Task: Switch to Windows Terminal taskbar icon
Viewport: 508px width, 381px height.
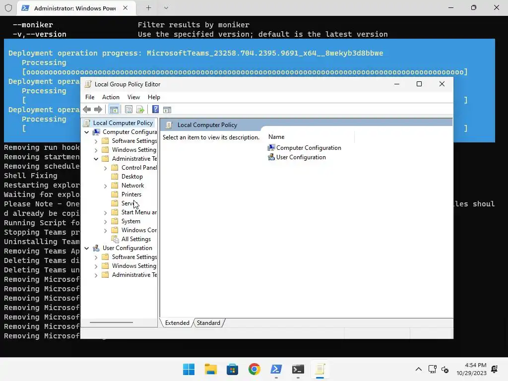Action: click(298, 369)
